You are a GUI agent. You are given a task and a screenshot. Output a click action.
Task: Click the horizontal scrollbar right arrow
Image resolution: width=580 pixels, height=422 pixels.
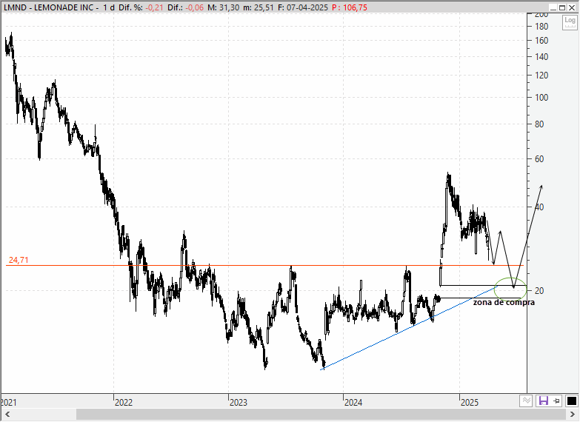pyautogui.click(x=572, y=415)
